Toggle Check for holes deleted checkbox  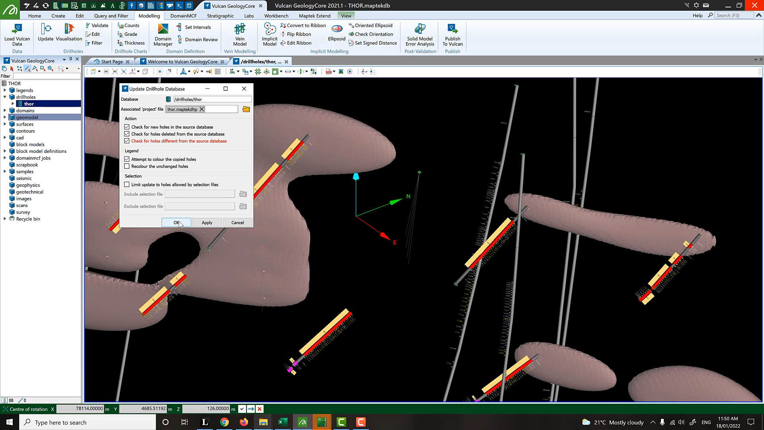[127, 134]
